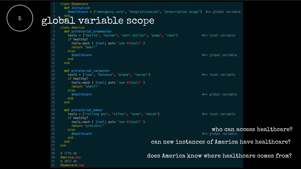Click the "carver" string on line 19
The height and width of the screenshot is (169, 301).
(x=141, y=75)
